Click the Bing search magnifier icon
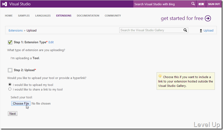Viewport: 223px width, 130px height. [193, 4]
